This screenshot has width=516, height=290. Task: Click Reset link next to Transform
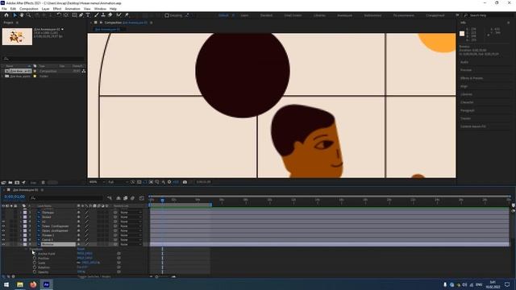click(81, 249)
